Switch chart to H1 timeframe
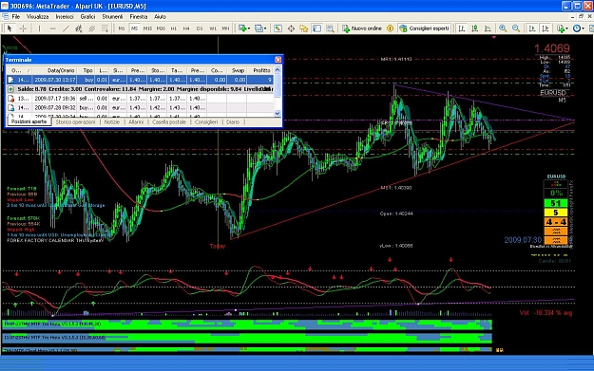 pos(174,28)
